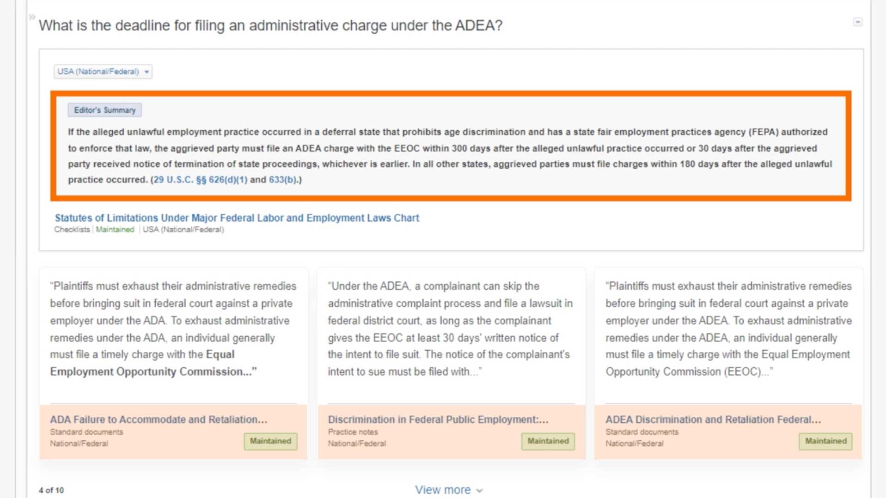
Task: Expand results with View more chevron
Action: (448, 490)
